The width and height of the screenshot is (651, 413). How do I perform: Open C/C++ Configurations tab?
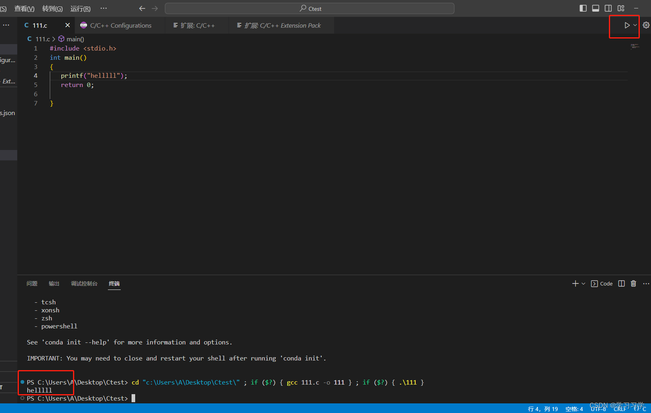(x=120, y=25)
